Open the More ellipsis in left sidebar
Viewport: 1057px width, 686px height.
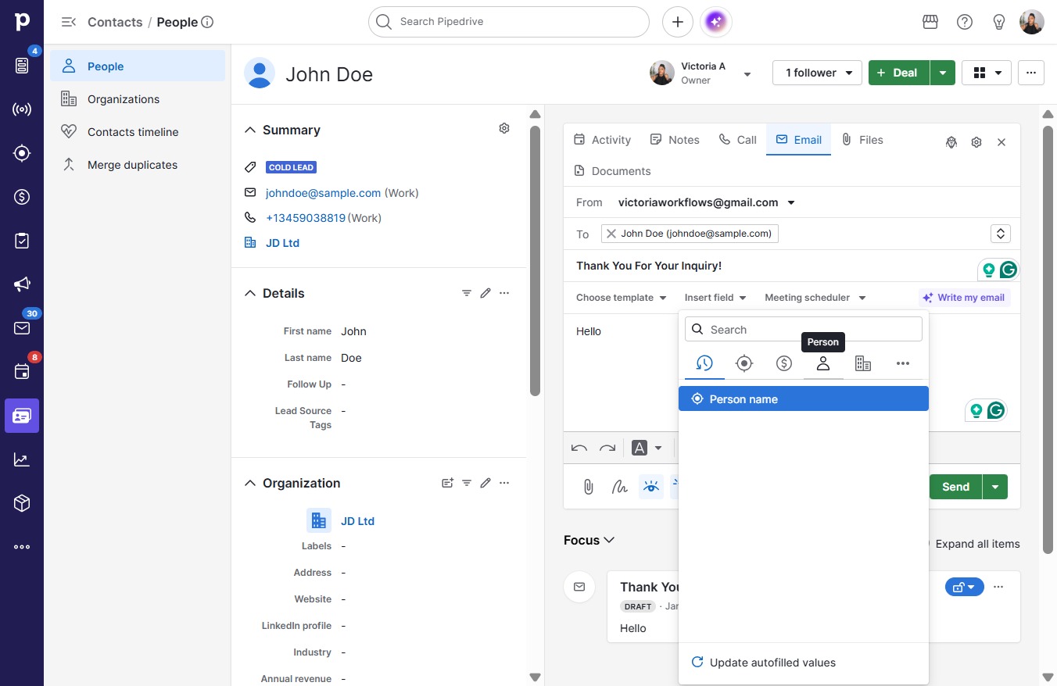(22, 547)
